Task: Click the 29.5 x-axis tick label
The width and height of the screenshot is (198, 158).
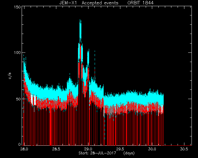Action: coord(120,149)
